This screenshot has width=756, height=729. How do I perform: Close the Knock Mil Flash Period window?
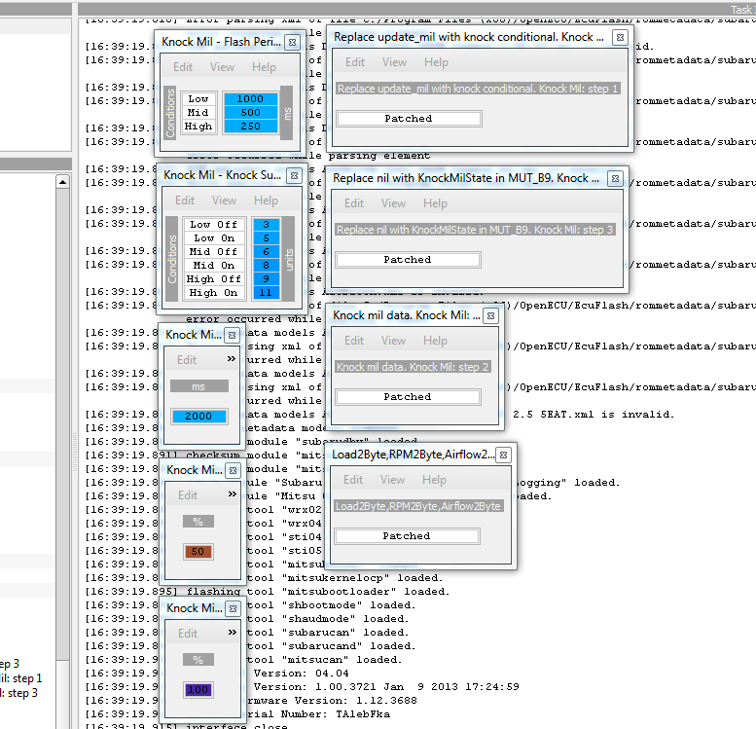coord(291,42)
